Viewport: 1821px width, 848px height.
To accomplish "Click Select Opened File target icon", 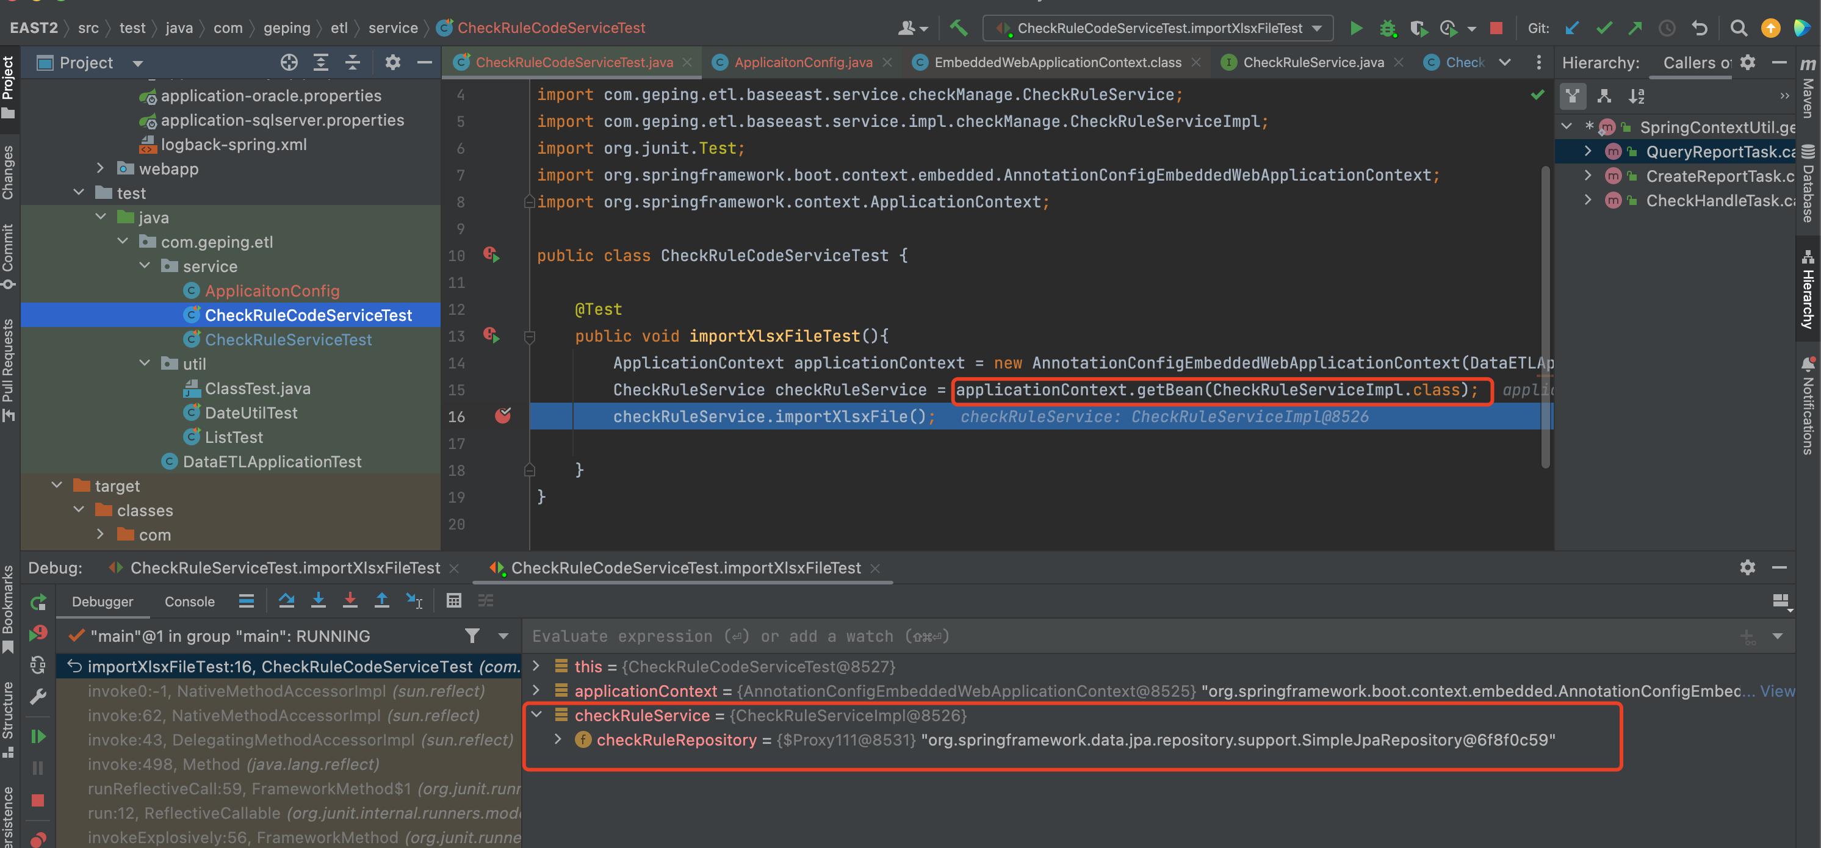I will coord(289,62).
